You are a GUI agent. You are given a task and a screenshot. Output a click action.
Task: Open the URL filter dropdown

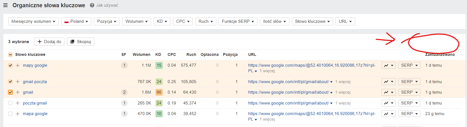pos(345,21)
